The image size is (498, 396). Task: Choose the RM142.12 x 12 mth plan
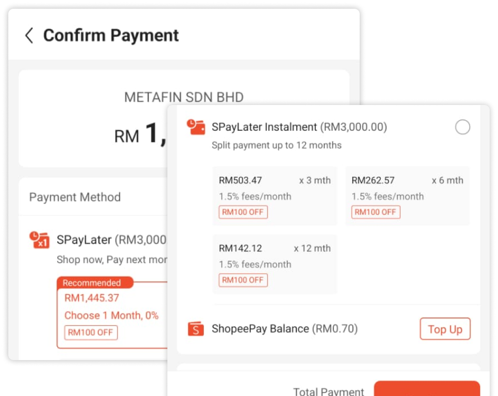tap(275, 264)
